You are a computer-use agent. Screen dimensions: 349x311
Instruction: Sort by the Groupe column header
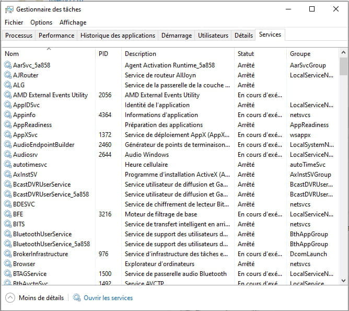[312, 54]
